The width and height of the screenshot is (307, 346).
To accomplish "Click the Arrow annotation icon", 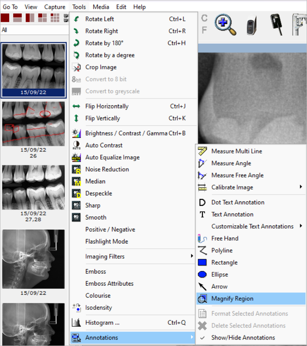I will (x=202, y=286).
